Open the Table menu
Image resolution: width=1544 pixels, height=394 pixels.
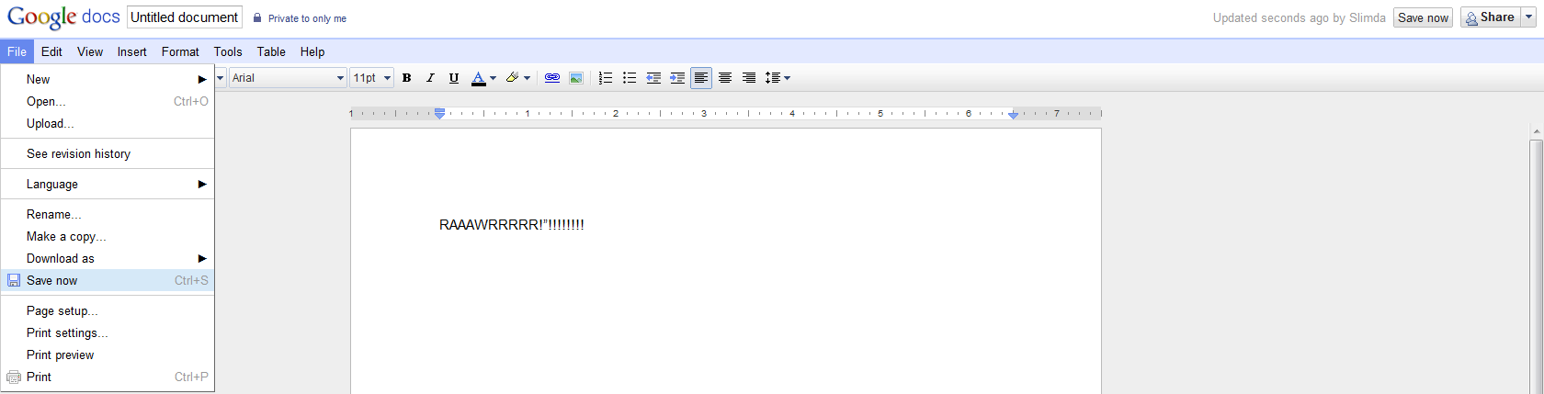click(271, 51)
